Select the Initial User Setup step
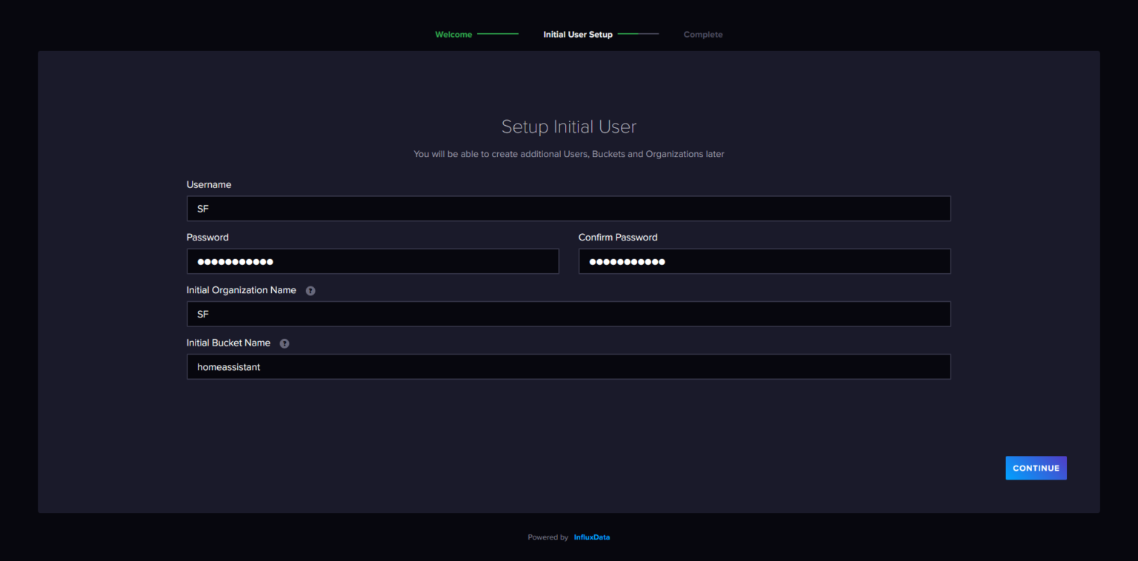 578,34
